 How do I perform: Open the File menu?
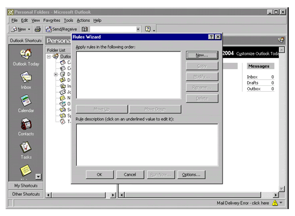[x=14, y=20]
